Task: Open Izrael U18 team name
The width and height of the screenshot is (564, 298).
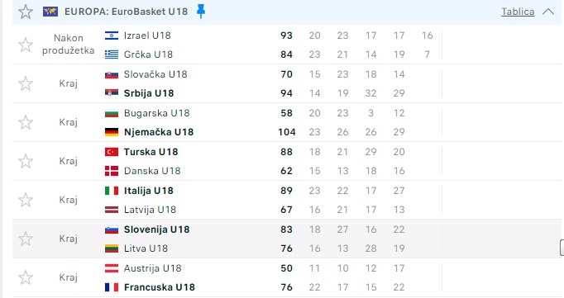Action: pyautogui.click(x=147, y=35)
